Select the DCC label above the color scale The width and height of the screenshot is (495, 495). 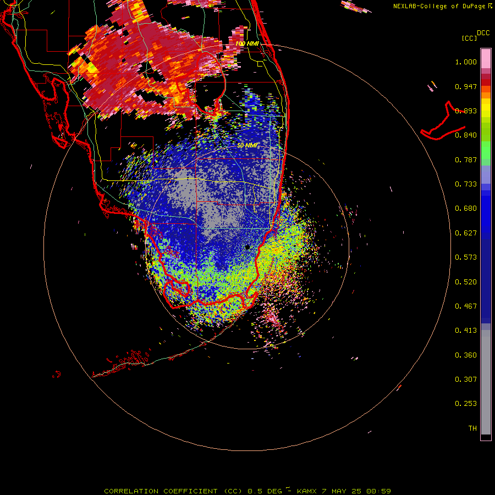[x=483, y=33]
